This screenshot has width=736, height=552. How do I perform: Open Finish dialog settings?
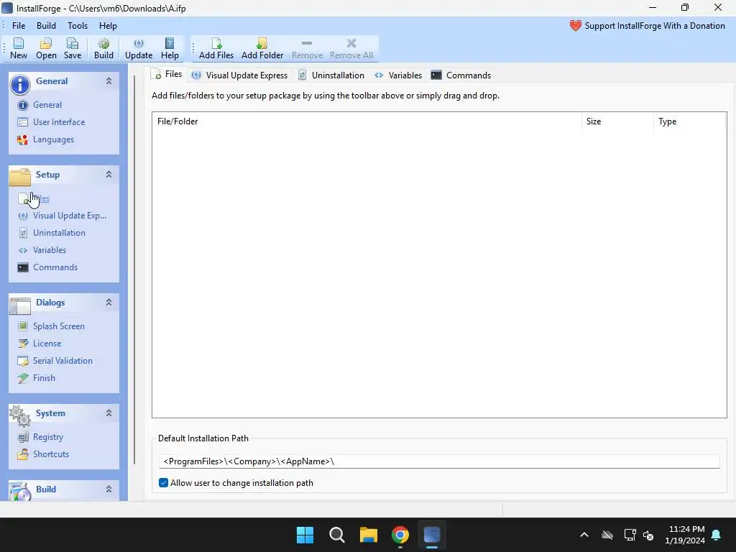point(44,378)
